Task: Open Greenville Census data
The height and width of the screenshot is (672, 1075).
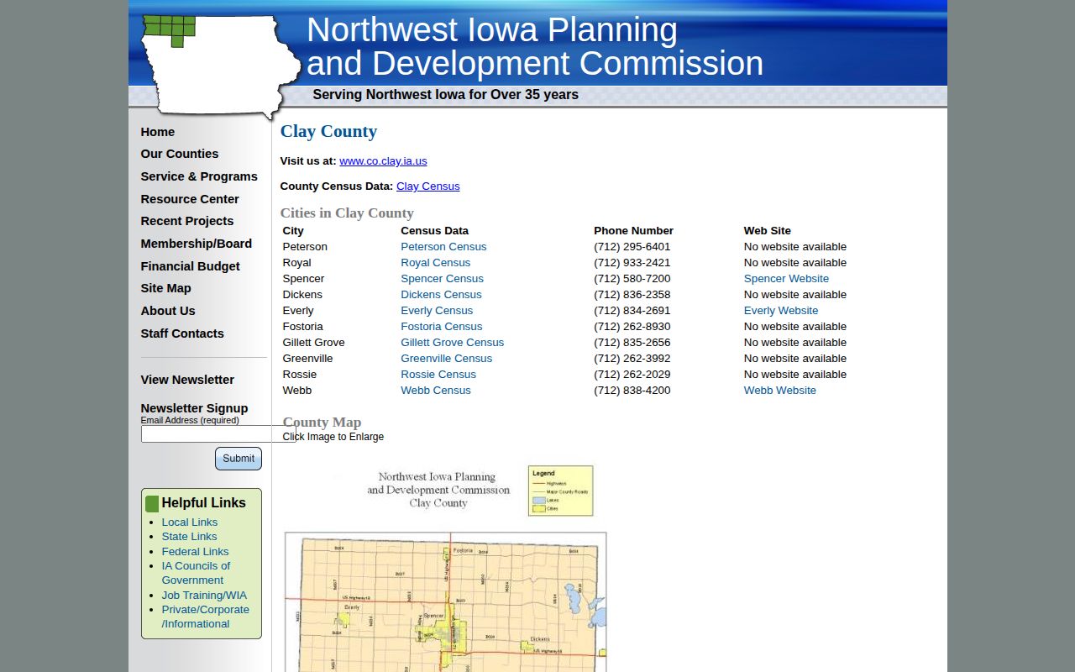Action: tap(447, 359)
